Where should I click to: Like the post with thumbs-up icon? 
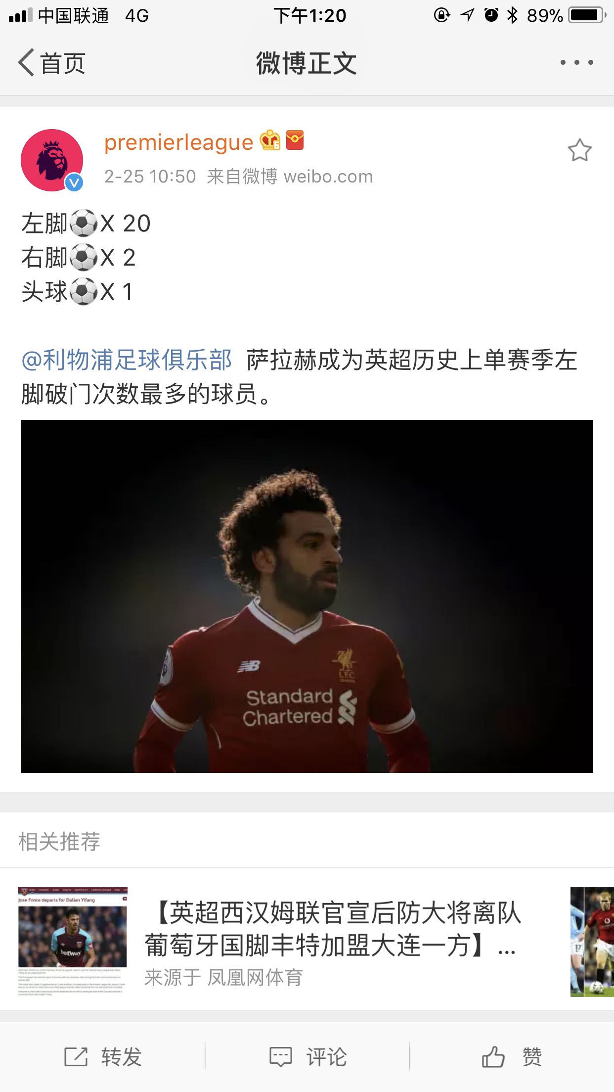493,1057
